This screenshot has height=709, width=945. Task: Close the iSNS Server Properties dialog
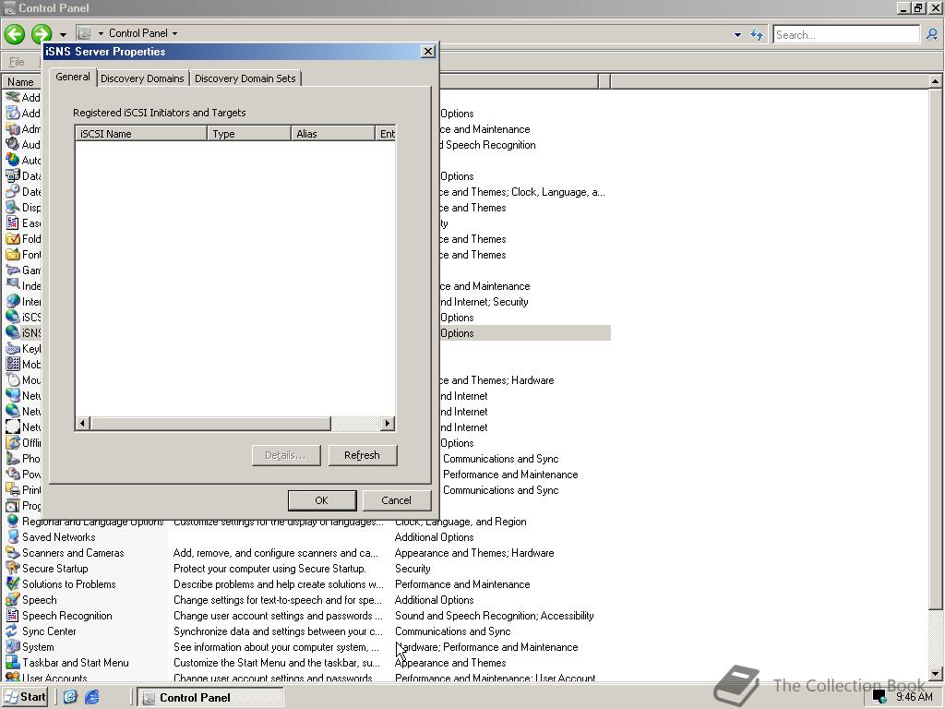point(427,52)
